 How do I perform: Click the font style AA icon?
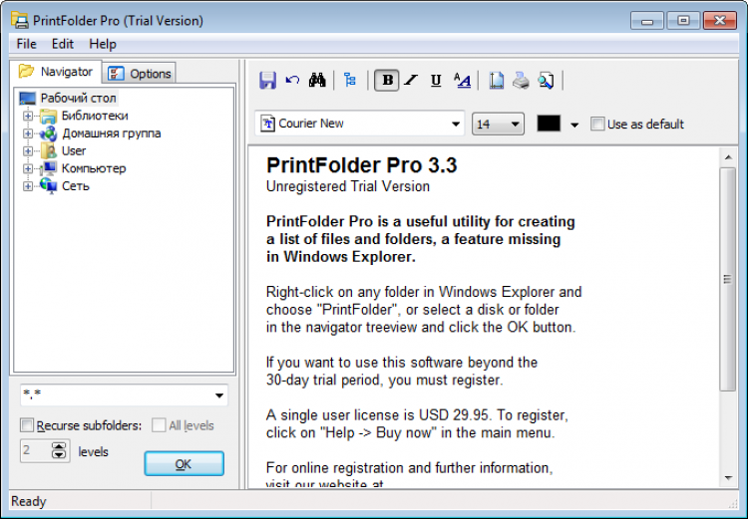[x=462, y=80]
